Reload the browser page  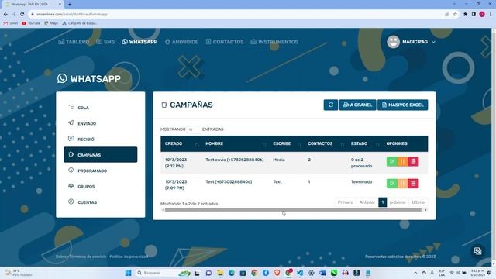[x=22, y=14]
